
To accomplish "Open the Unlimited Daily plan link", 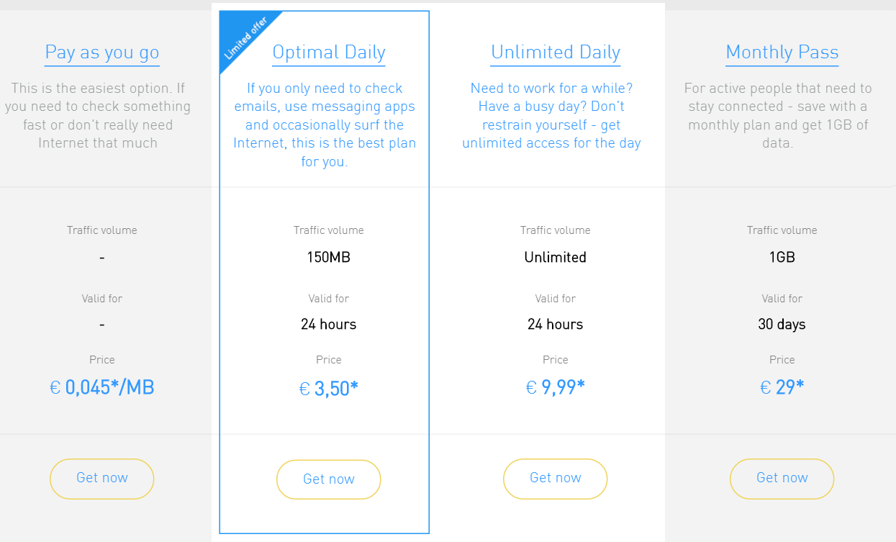I will 556,53.
